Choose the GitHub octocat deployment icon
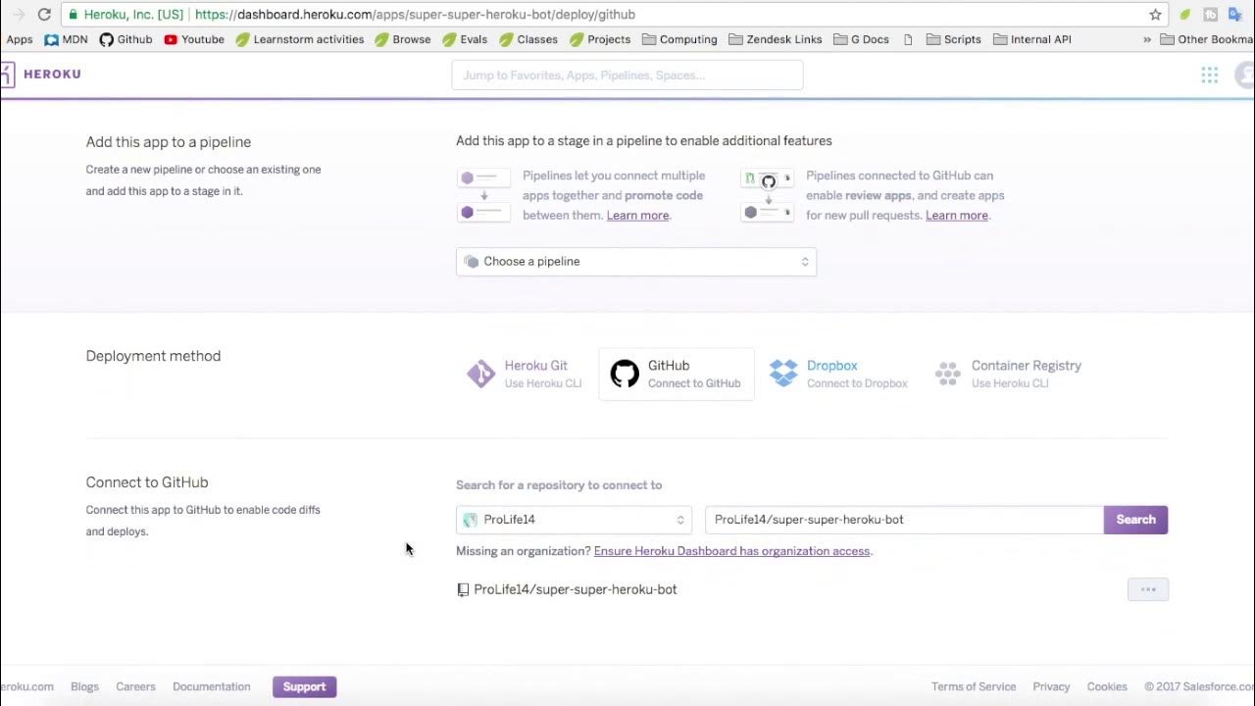Image resolution: width=1255 pixels, height=706 pixels. point(625,374)
